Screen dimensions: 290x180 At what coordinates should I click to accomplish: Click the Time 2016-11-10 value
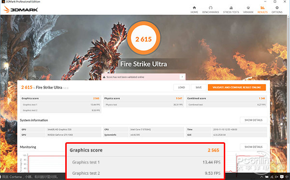click(225, 130)
